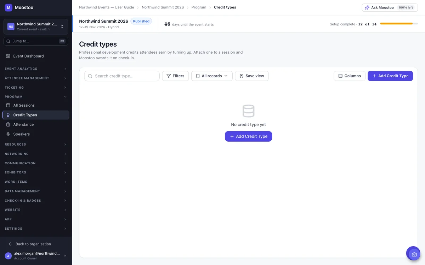Open the Event Dashboard grid icon

click(8, 56)
